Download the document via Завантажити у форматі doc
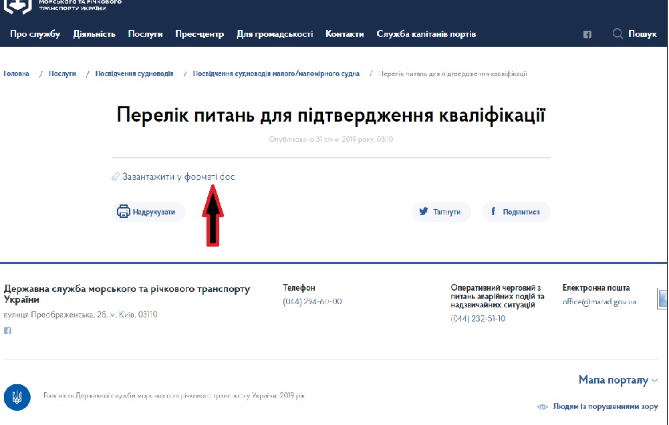 (x=178, y=177)
